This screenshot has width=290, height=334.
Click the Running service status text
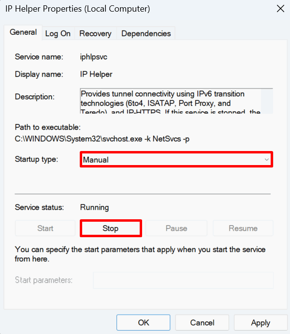[94, 207]
